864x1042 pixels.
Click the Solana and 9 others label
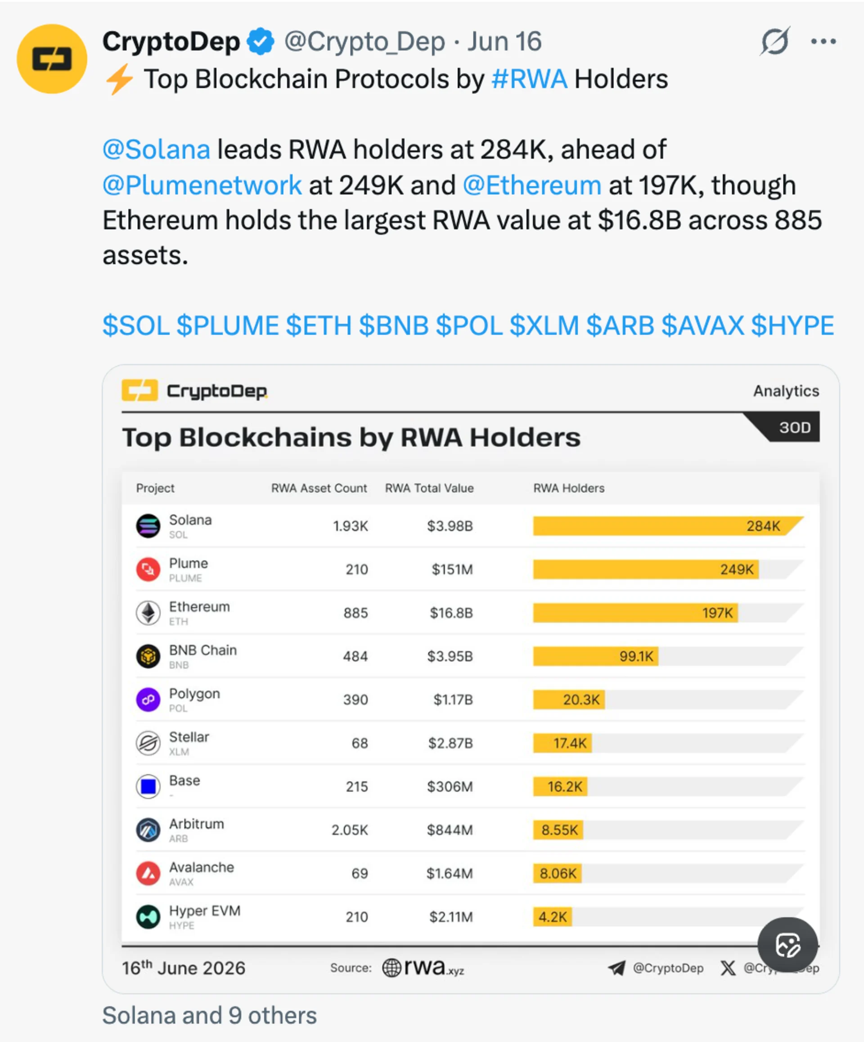point(209,1015)
